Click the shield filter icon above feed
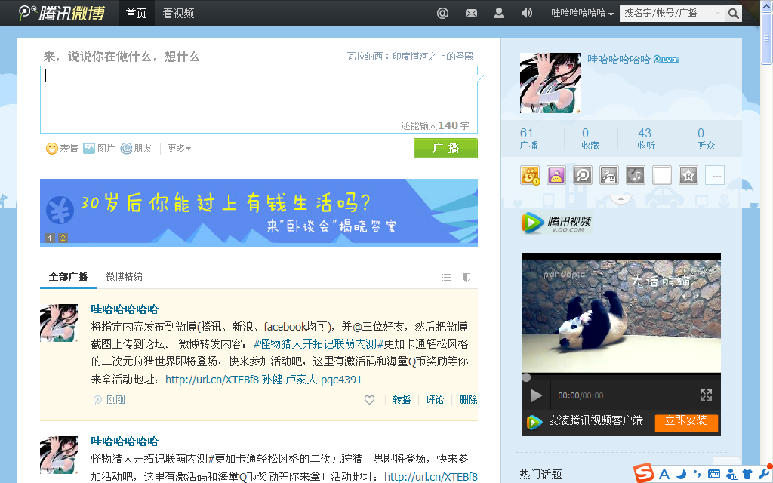Viewport: 773px width, 483px height. click(x=467, y=278)
